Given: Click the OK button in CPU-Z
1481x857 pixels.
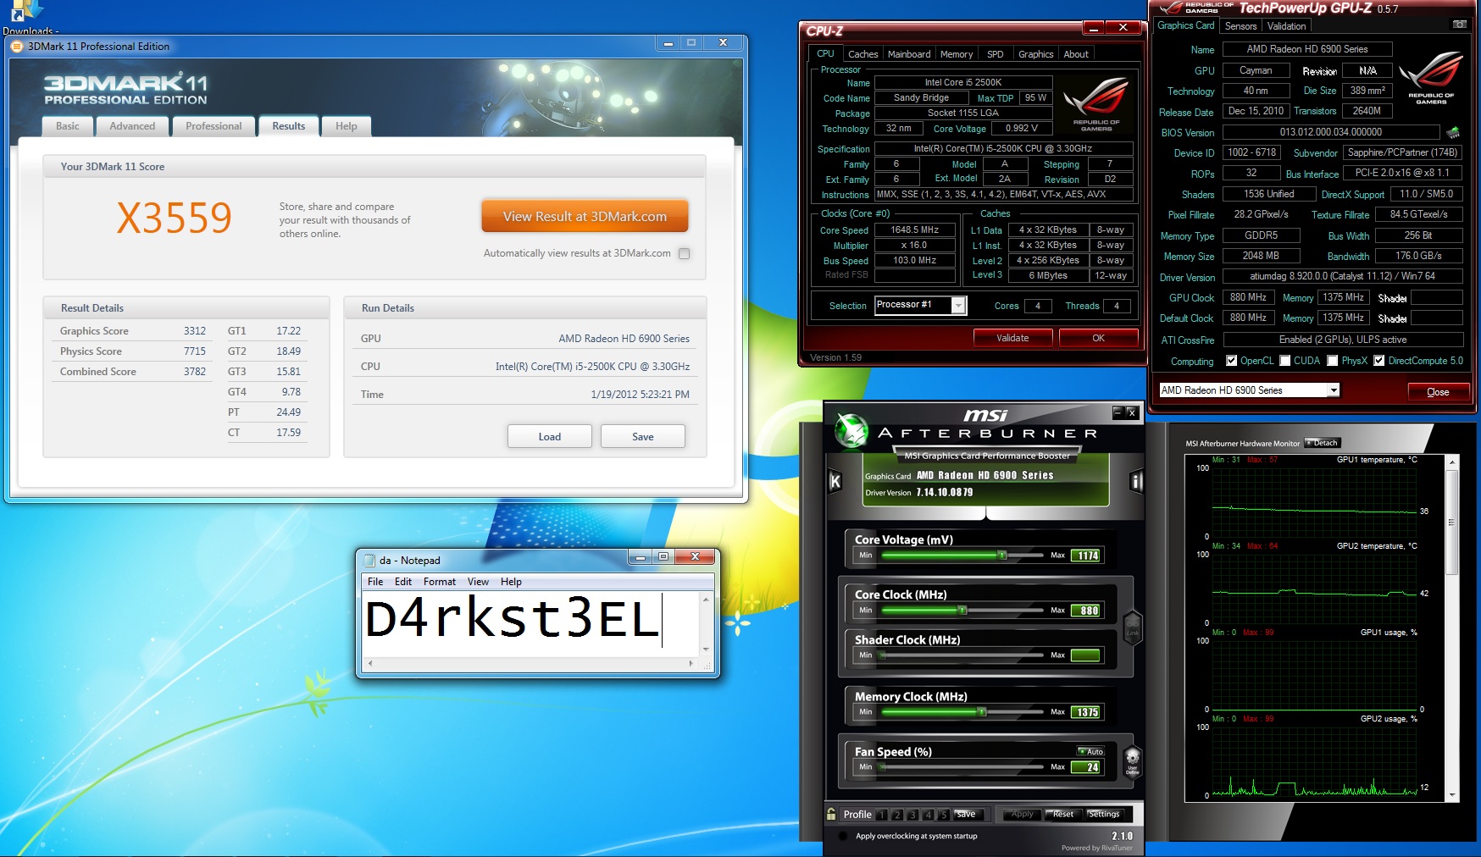Looking at the screenshot, I should 1098,338.
